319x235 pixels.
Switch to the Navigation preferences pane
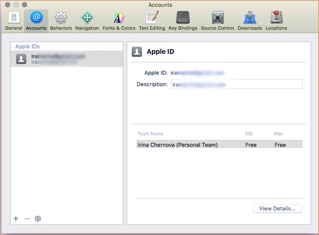(87, 21)
